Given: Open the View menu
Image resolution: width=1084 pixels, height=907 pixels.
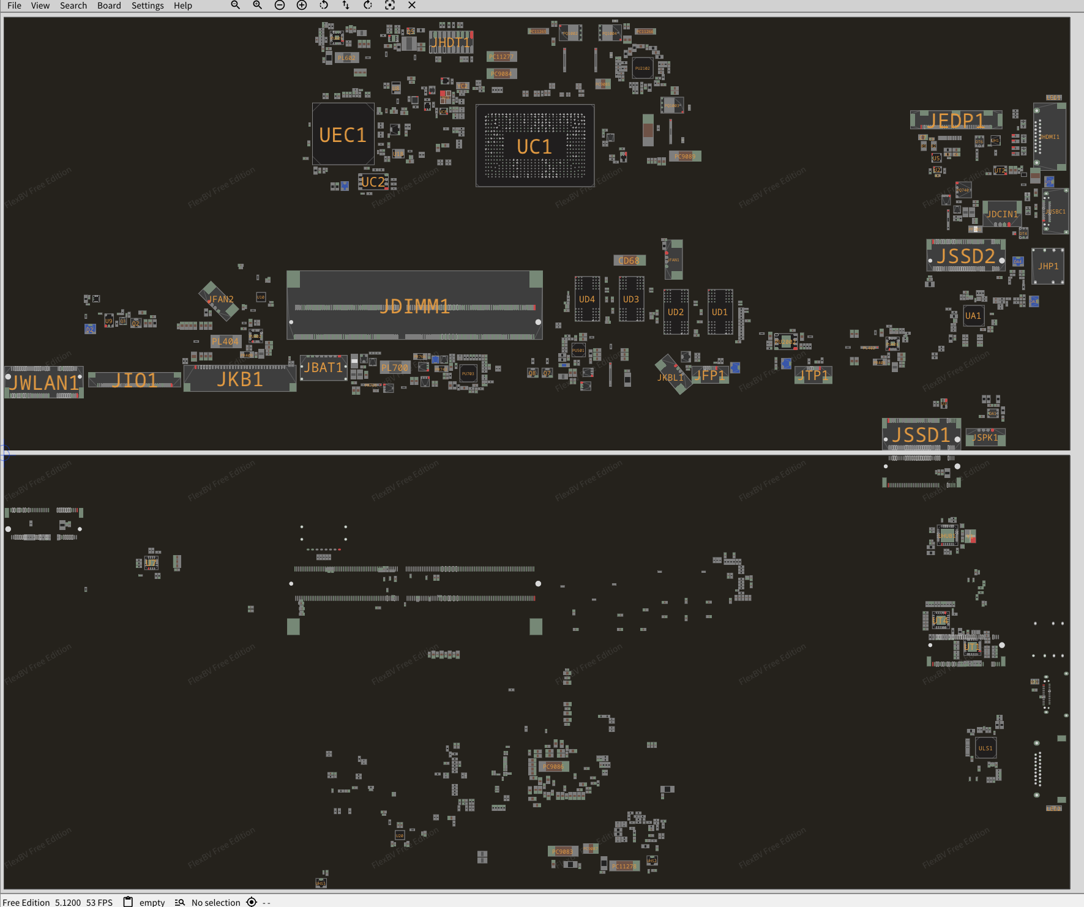Looking at the screenshot, I should [40, 6].
